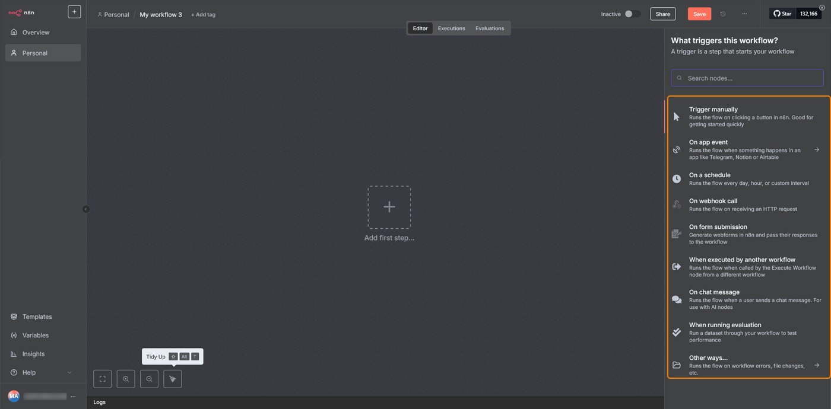The image size is (831, 409).
Task: Switch to the Executions tab
Action: click(x=451, y=28)
